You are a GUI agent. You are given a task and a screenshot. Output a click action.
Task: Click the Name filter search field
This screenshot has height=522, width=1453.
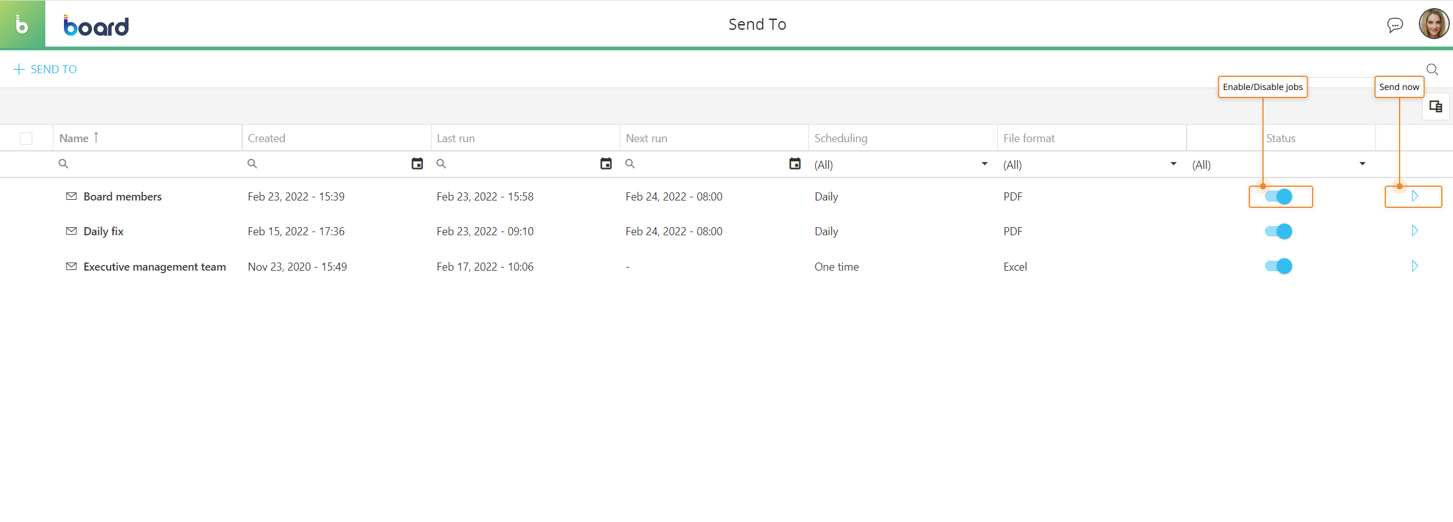pyautogui.click(x=149, y=164)
